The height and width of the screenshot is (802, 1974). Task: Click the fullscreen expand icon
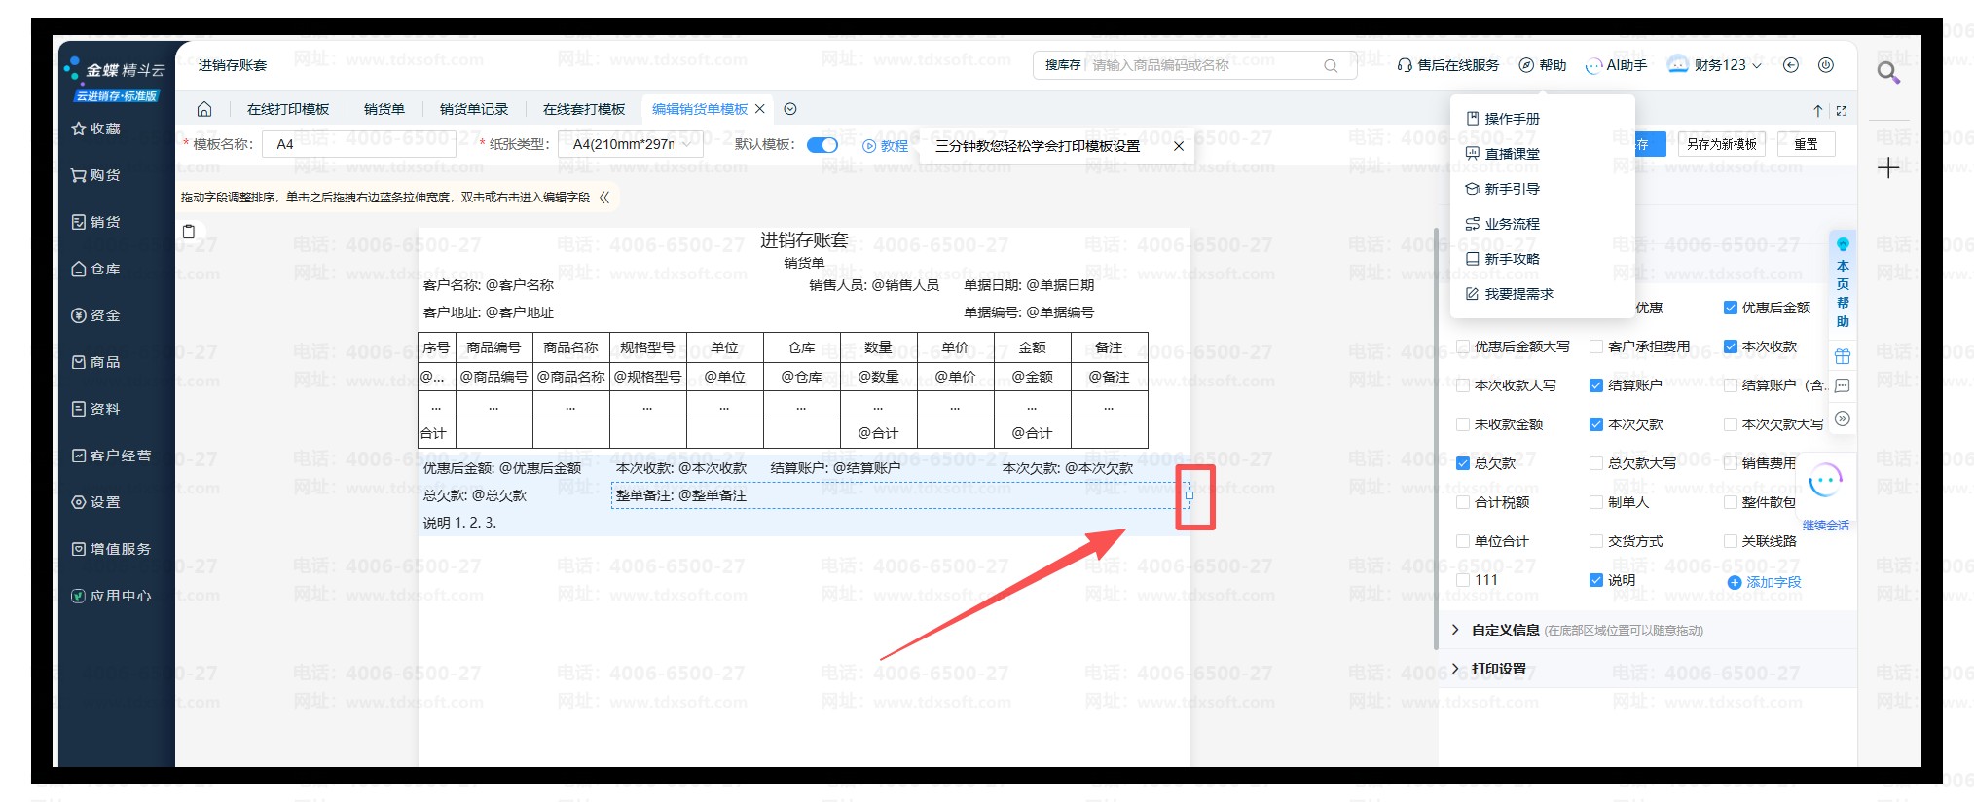[1842, 111]
